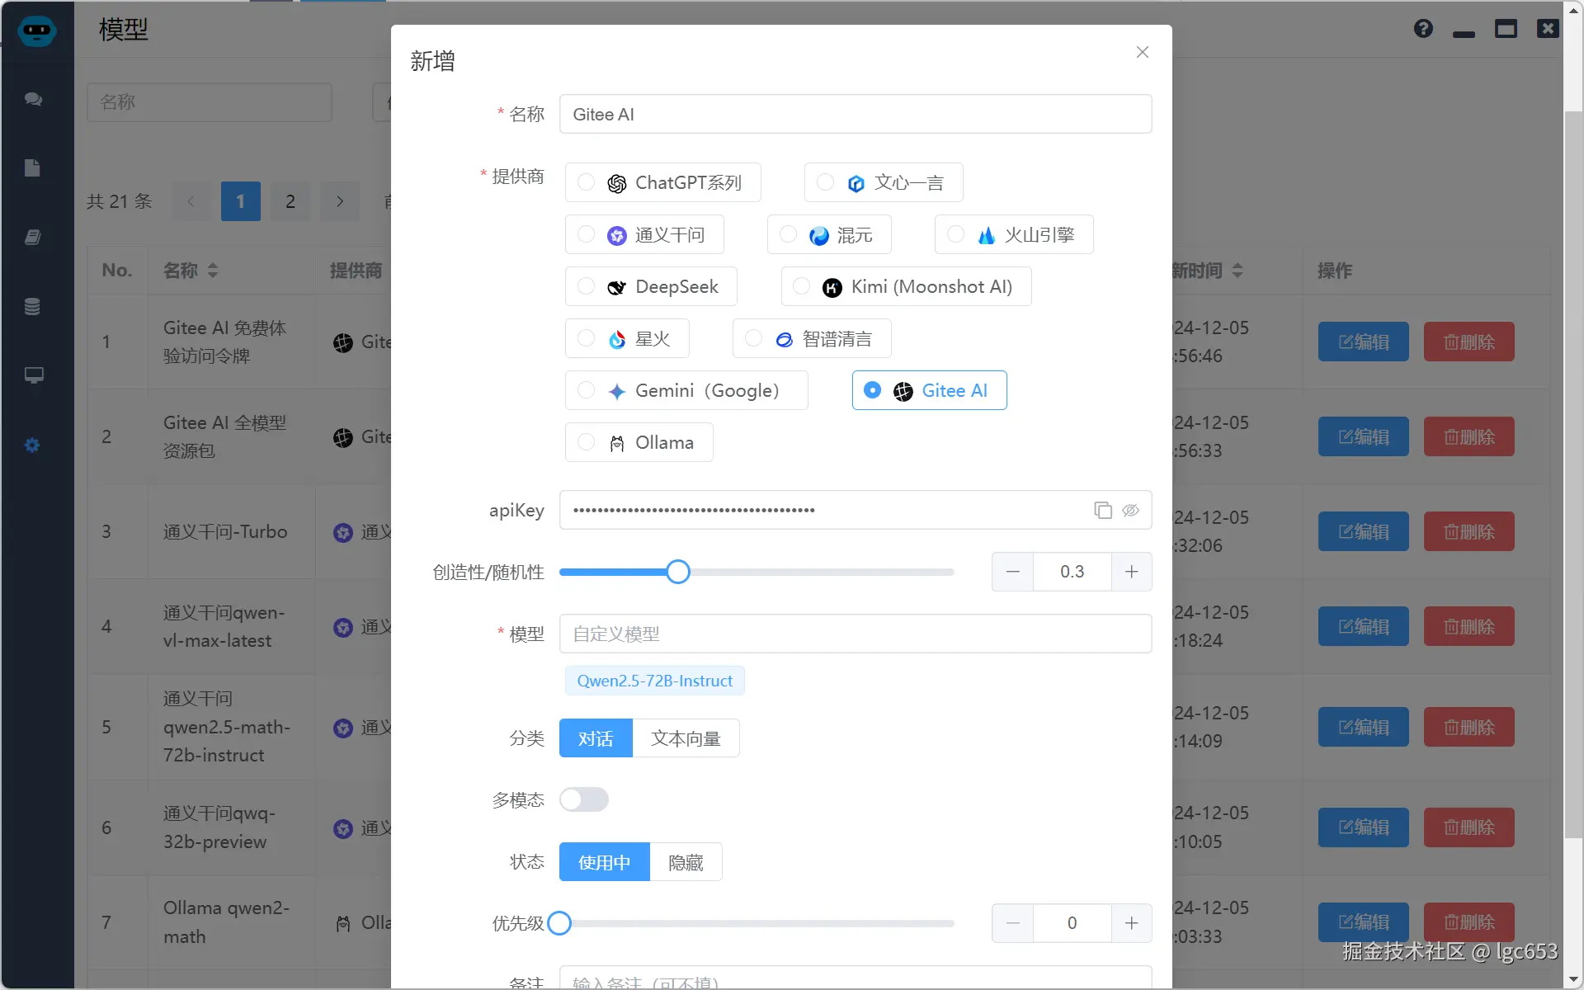Sort table by 名称 column arrows
Image resolution: width=1584 pixels, height=990 pixels.
click(x=213, y=271)
